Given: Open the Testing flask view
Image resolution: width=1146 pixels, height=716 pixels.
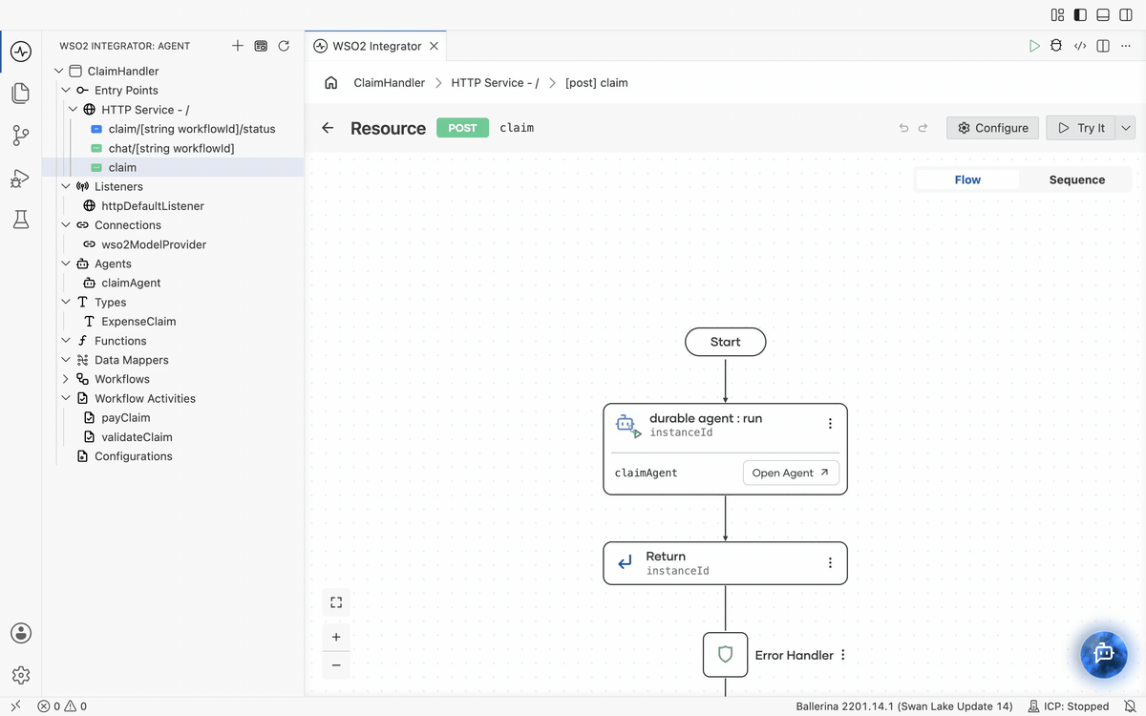Looking at the screenshot, I should [21, 220].
